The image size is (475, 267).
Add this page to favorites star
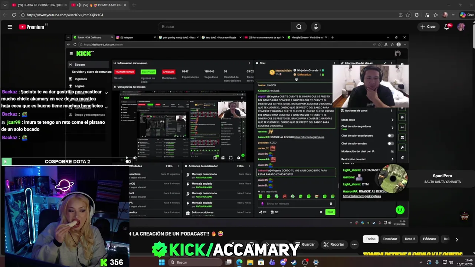[x=407, y=15]
